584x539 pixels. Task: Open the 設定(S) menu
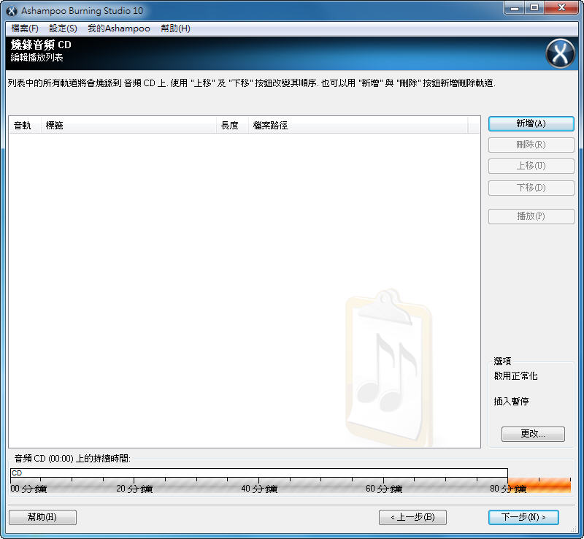[63, 28]
